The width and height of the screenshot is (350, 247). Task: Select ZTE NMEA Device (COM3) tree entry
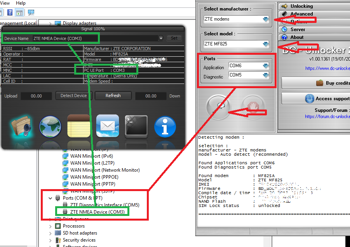(x=98, y=212)
